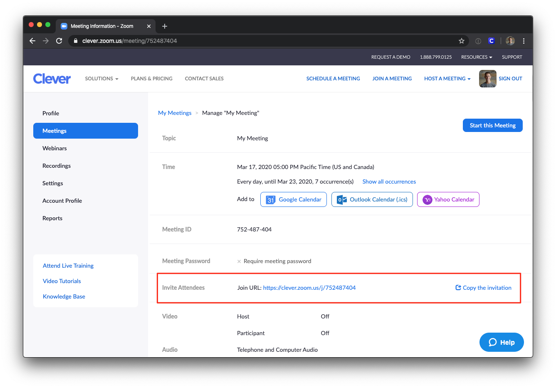
Task: Open the Help chat bubble
Action: coord(501,342)
